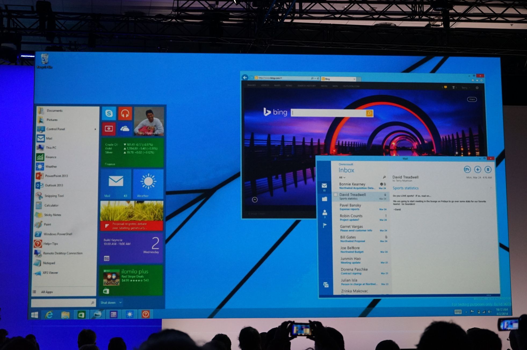Image resolution: width=527 pixels, height=350 pixels.
Task: Open the Skype tile in Start menu
Action: (109, 113)
